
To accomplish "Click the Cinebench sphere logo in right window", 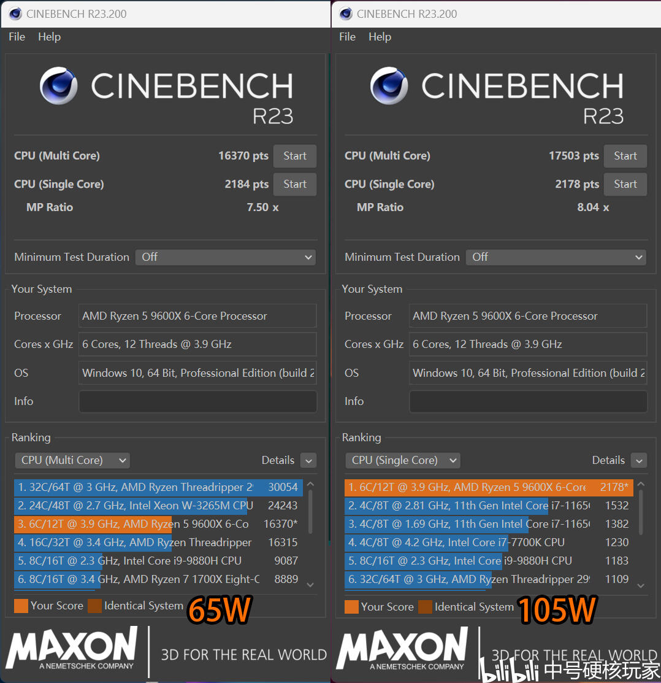I will pyautogui.click(x=389, y=85).
